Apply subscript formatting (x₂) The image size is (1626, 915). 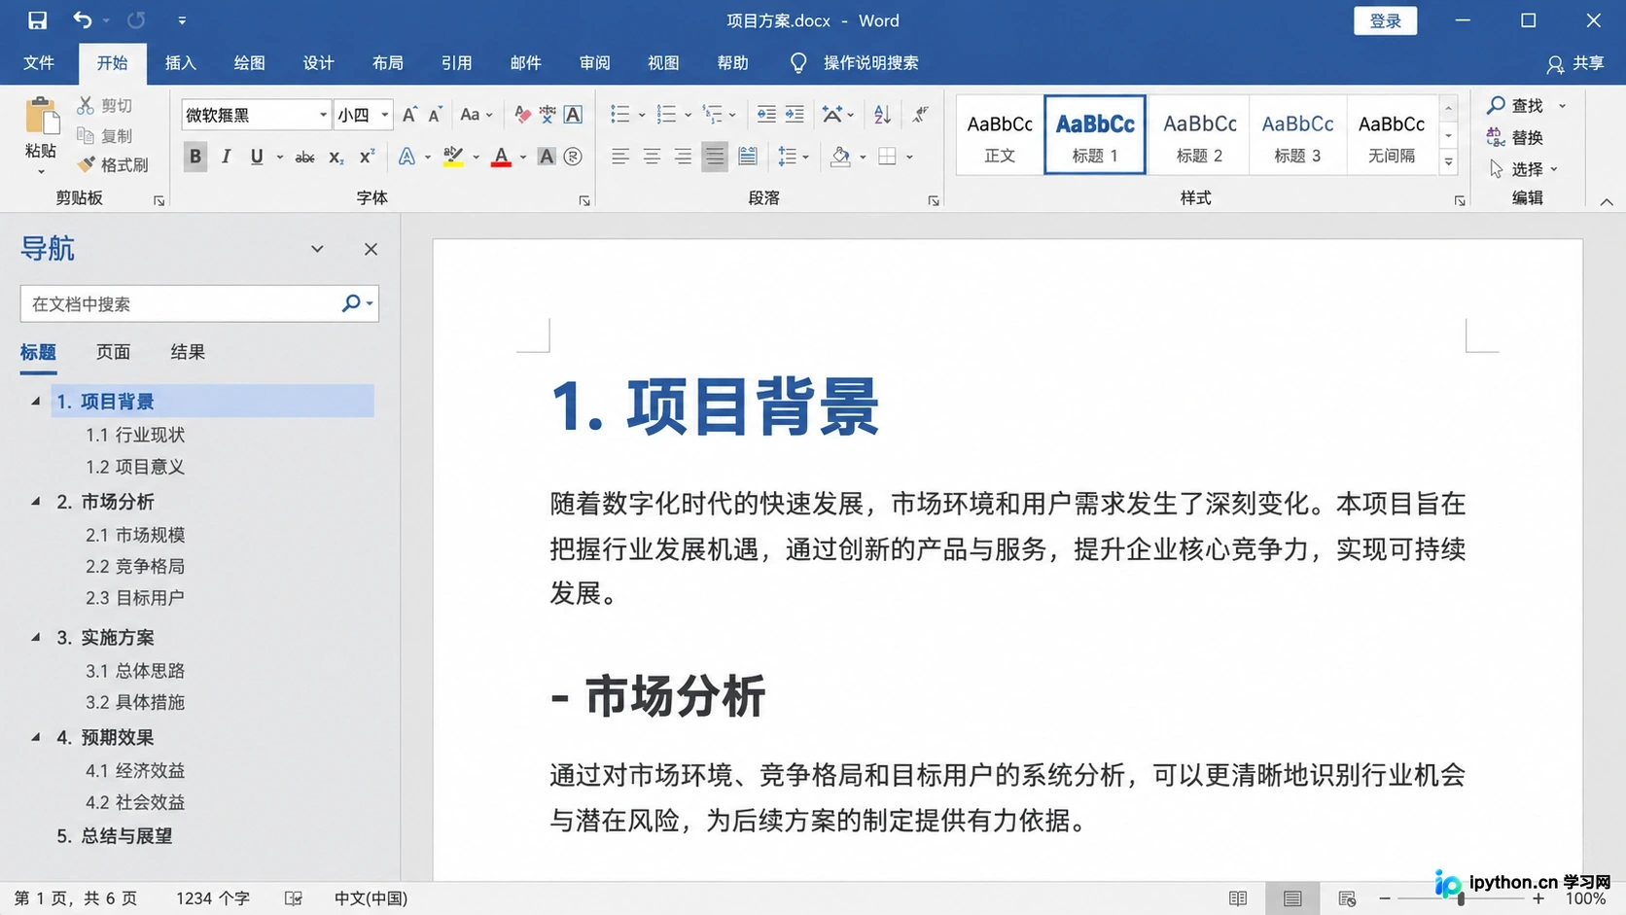[x=336, y=157]
